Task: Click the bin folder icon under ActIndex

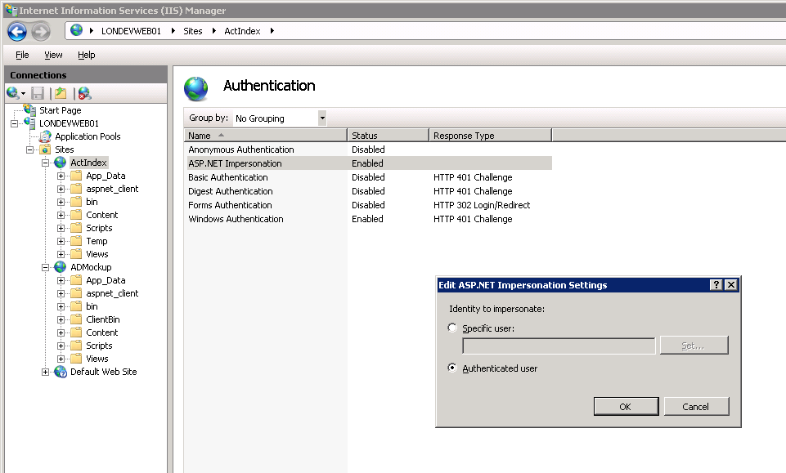Action: [x=76, y=202]
